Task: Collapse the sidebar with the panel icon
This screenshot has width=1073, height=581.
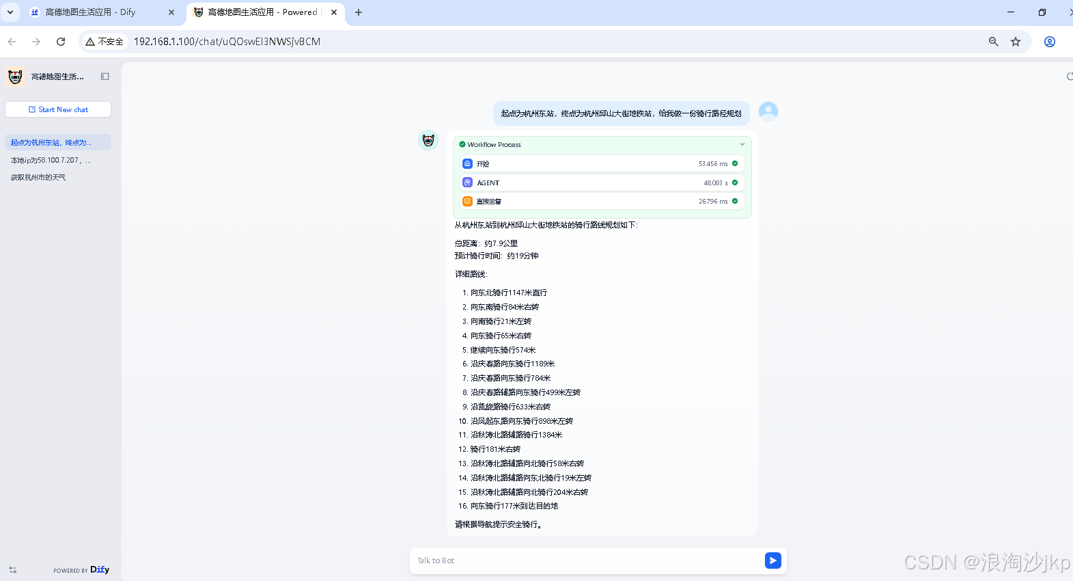Action: point(105,77)
